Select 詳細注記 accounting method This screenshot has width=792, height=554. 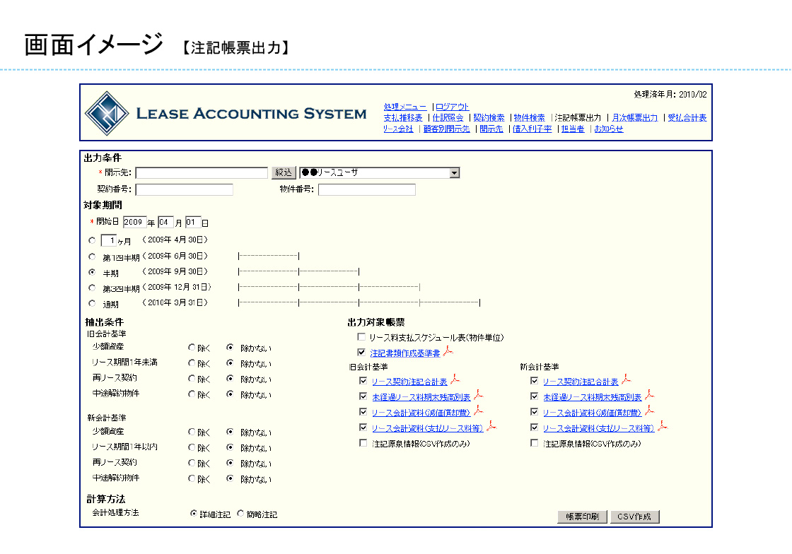pyautogui.click(x=194, y=514)
